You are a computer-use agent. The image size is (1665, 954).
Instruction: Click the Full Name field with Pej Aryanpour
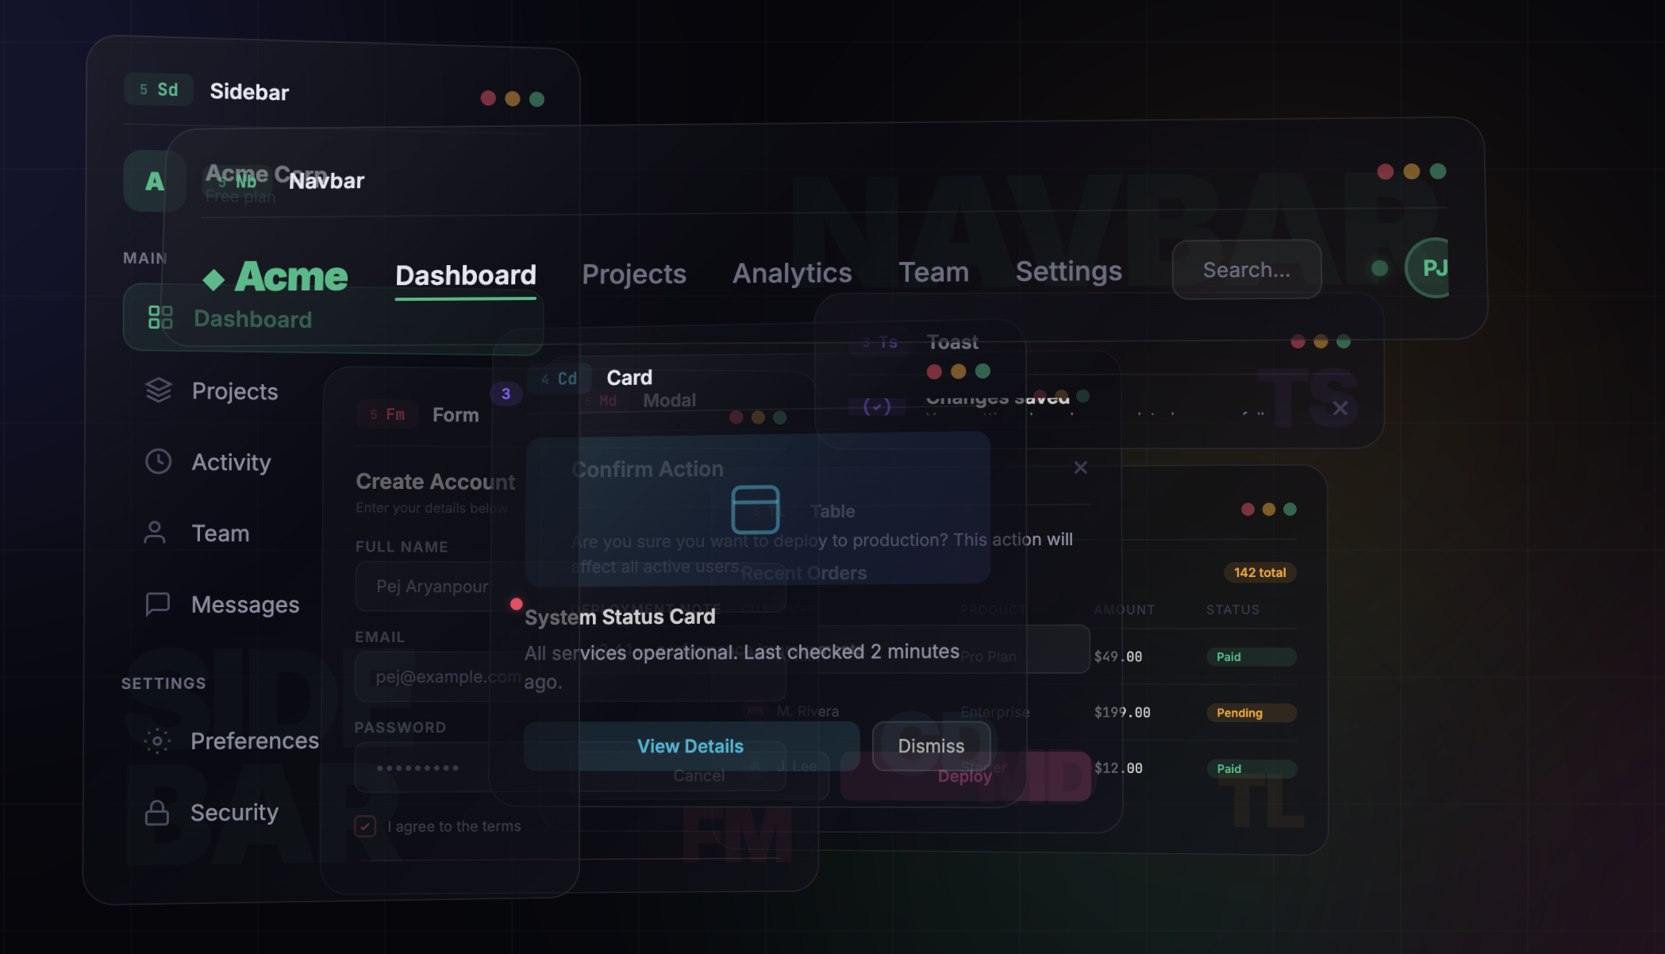(x=571, y=587)
